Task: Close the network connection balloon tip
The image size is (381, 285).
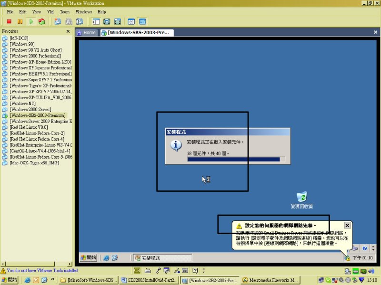Action: (x=347, y=226)
